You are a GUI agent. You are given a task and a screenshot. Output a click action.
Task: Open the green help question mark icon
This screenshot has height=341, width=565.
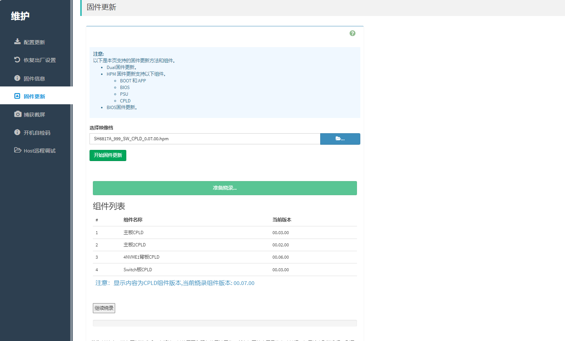tap(352, 33)
